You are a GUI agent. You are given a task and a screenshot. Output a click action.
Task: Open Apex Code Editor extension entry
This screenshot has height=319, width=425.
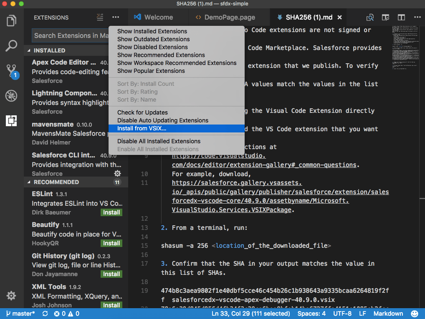click(66, 71)
